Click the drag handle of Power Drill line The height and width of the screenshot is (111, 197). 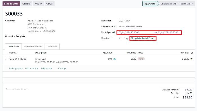[x=5, y=59]
